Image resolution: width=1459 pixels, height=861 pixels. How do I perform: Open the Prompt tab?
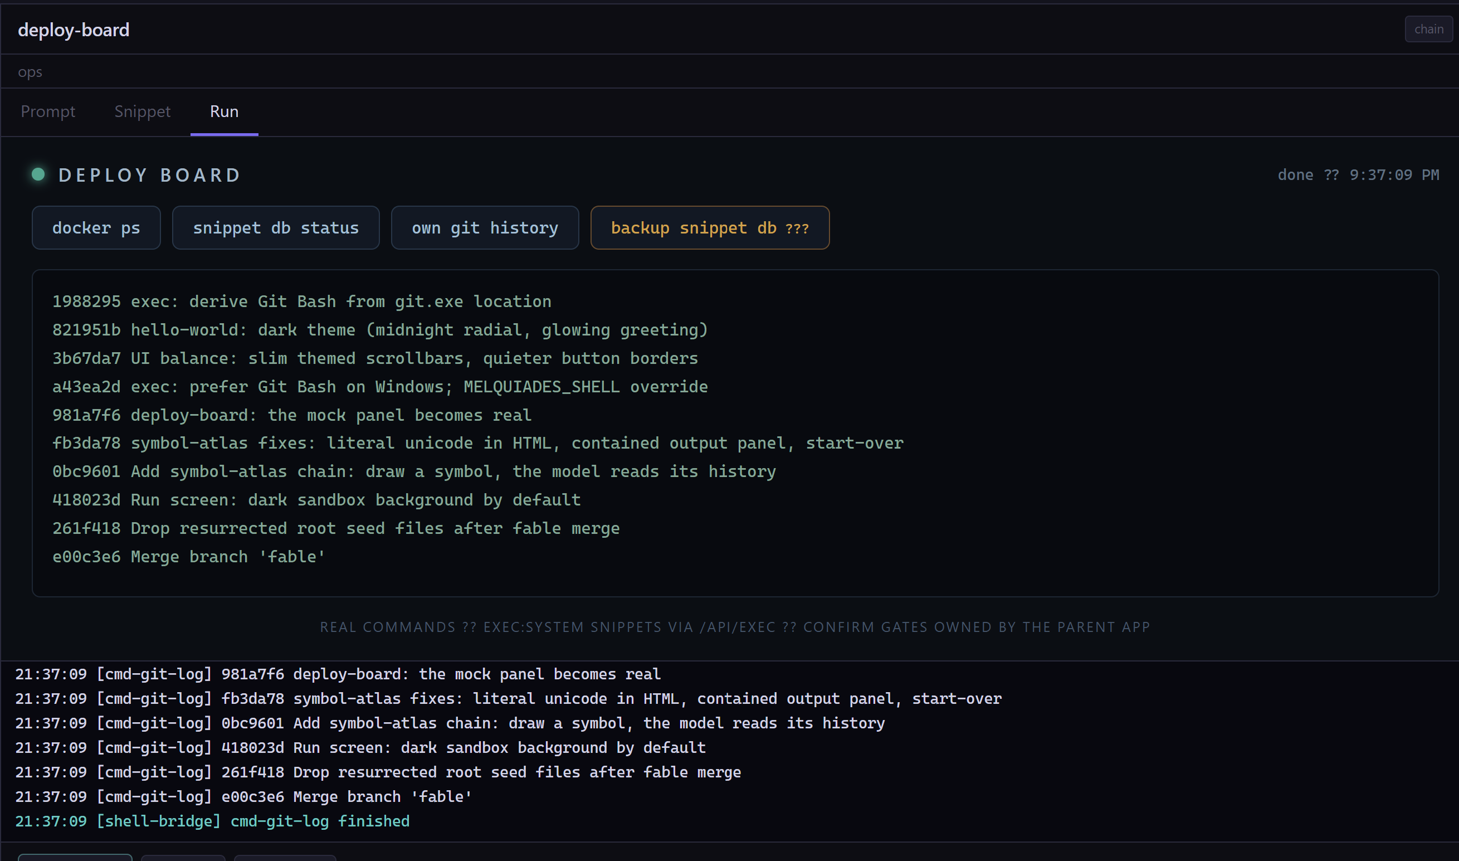[48, 111]
